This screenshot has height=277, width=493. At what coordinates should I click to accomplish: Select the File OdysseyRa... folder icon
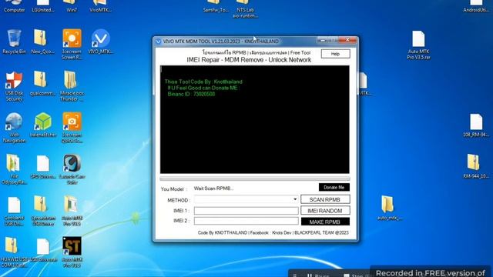pyautogui.click(x=13, y=163)
